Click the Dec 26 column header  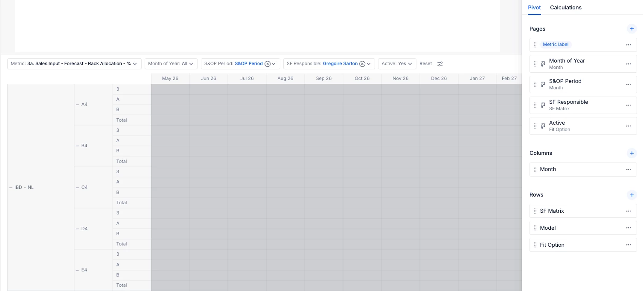click(439, 79)
